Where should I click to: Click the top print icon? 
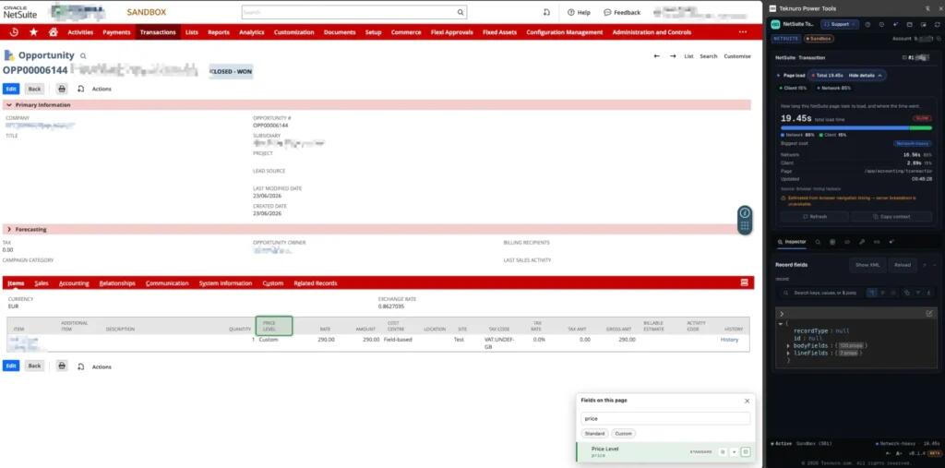click(62, 89)
